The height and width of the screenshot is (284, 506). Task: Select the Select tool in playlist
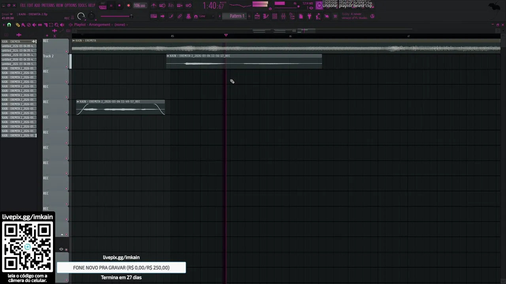(51, 25)
